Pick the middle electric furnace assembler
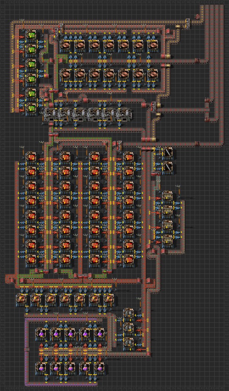Image resolution: width=229 pixels, height=391 pixels. (129, 328)
